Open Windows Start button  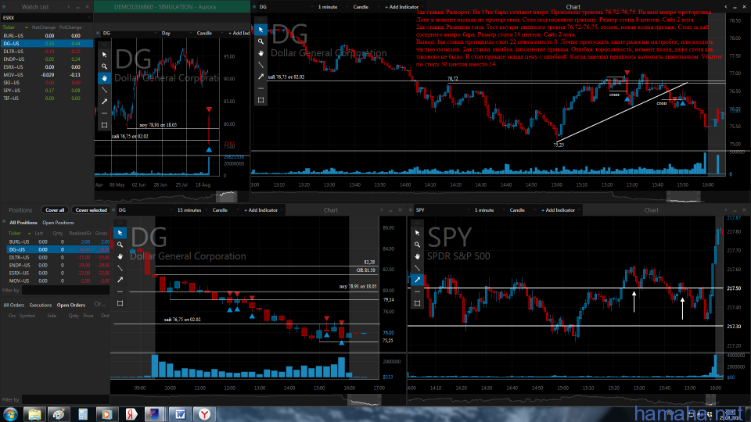(10, 414)
